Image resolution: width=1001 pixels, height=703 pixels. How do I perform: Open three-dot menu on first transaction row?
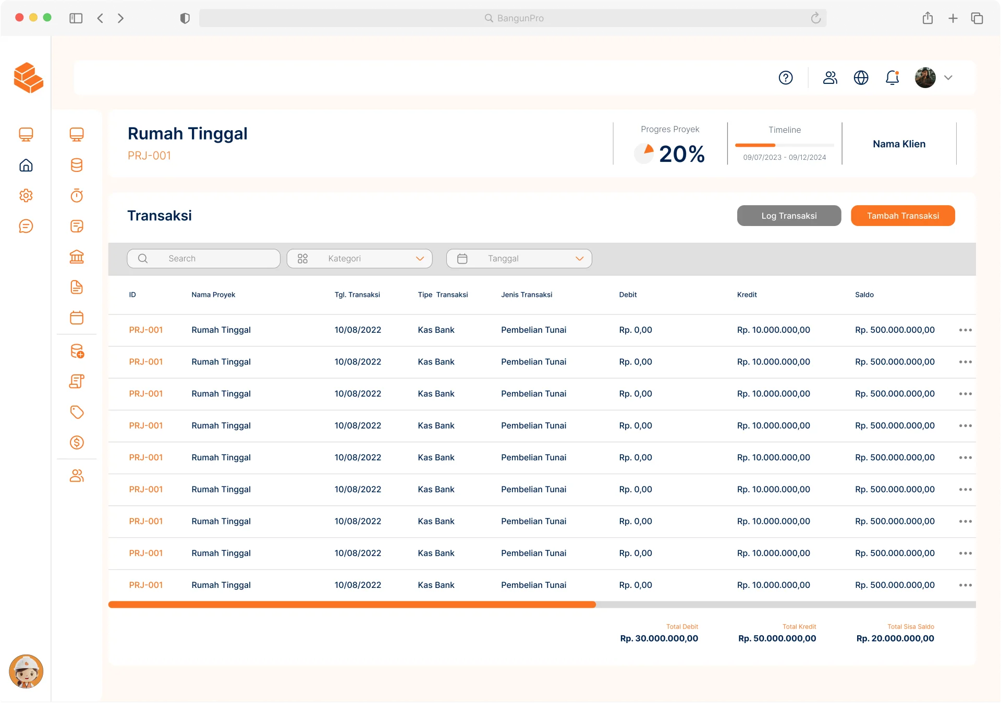tap(965, 330)
